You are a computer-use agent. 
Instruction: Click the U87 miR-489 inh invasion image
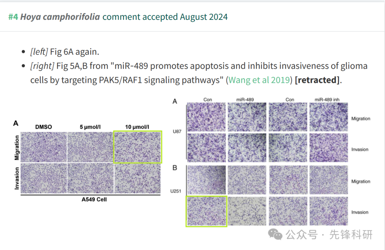329,148
